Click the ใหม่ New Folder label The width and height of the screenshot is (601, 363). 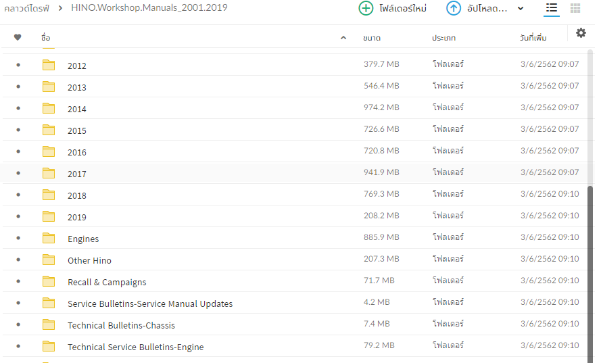tap(403, 8)
